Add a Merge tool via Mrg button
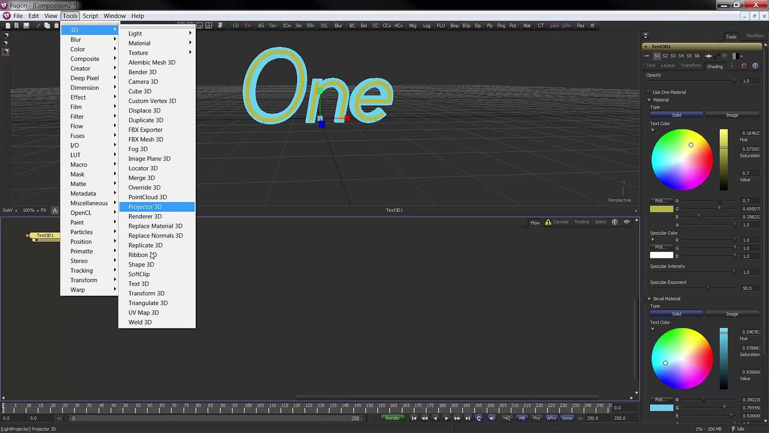Viewport: 769px width, 433px height. pyautogui.click(x=413, y=25)
